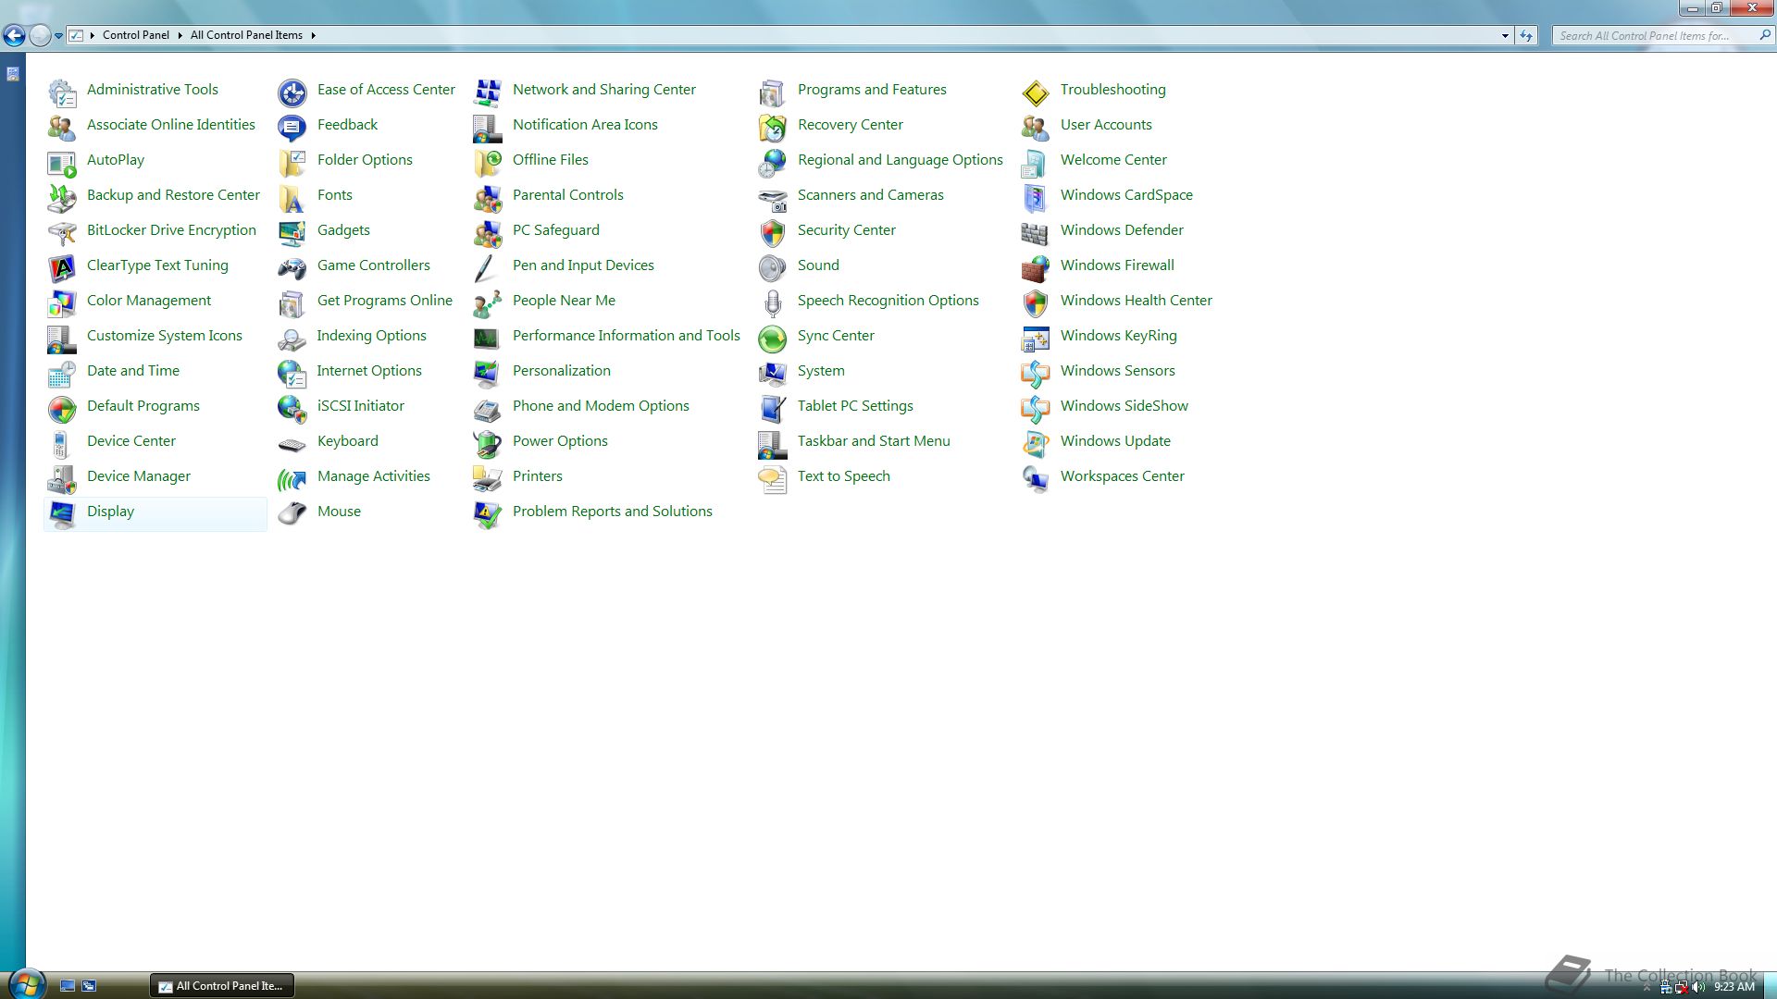Click the Switch between windows quick launch icon
This screenshot has width=1777, height=999.
(89, 986)
